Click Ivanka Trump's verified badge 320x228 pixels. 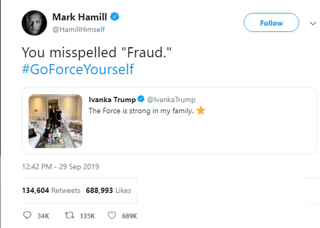point(141,100)
